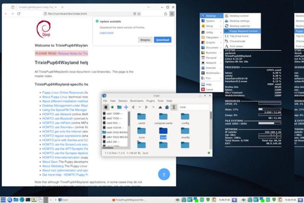Open the back history dropdown in the file manager
Viewport: 304px width, 203px height.
click(x=140, y=107)
